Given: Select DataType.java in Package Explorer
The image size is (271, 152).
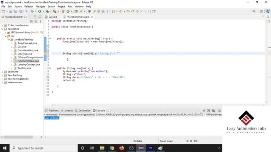Looking at the screenshot, I should click(x=25, y=54).
